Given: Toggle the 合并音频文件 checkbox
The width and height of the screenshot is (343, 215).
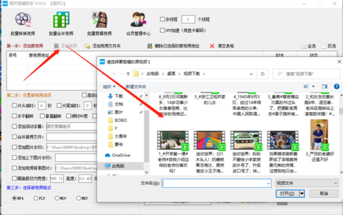Looking at the screenshot, I should (x=14, y=137).
